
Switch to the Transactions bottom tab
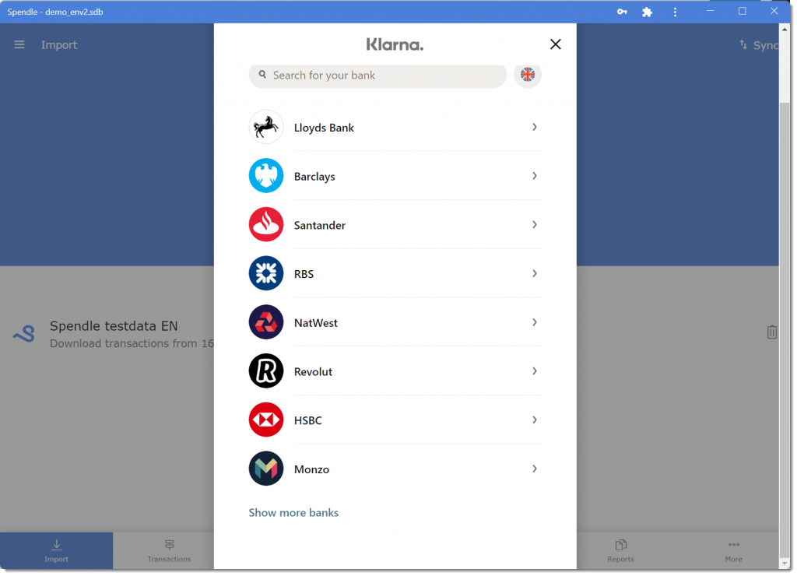169,550
